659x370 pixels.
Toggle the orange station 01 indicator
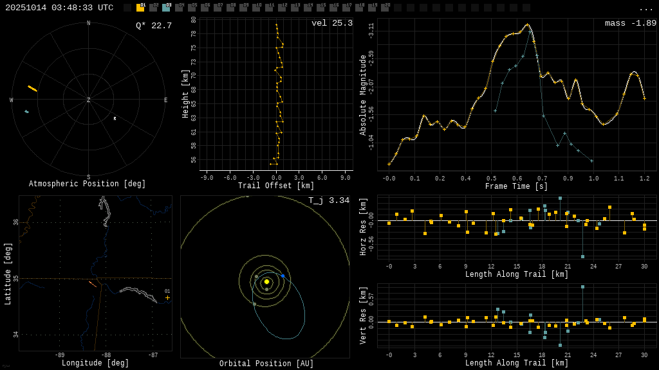[140, 8]
